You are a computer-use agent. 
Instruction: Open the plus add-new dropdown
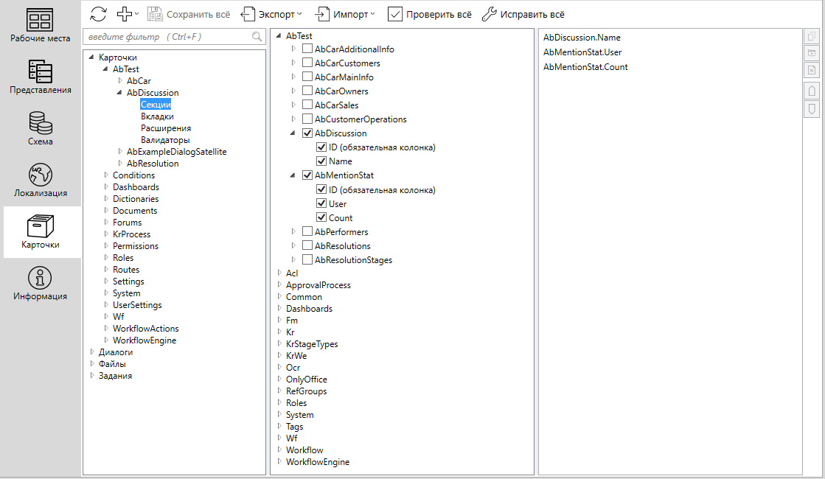click(128, 14)
